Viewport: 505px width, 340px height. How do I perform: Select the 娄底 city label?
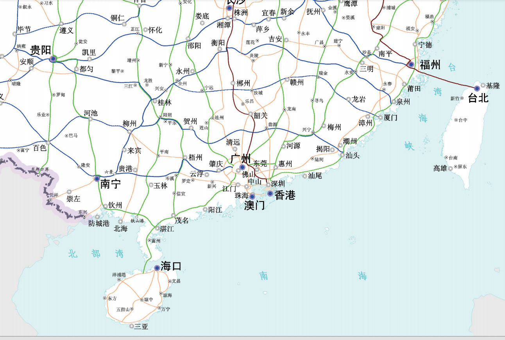202,16
